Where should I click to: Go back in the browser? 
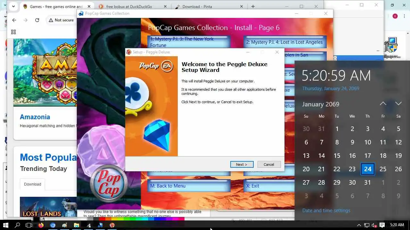pos(14,20)
